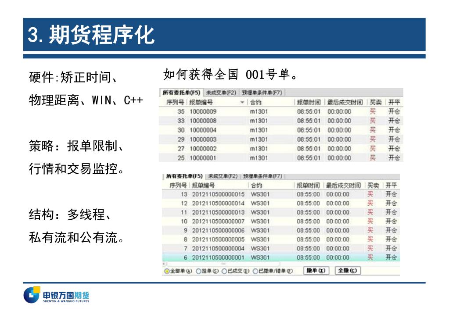
Task: Click 最后成交时间 column header in WS301 table
Action: 344,185
